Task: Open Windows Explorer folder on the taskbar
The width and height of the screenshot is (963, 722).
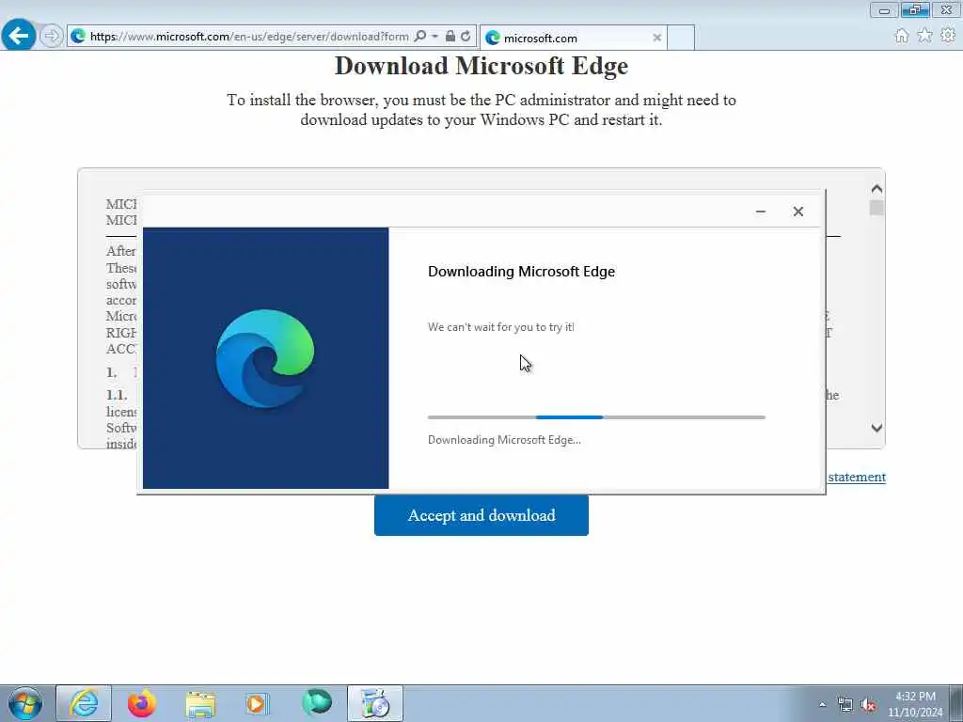Action: pyautogui.click(x=200, y=703)
